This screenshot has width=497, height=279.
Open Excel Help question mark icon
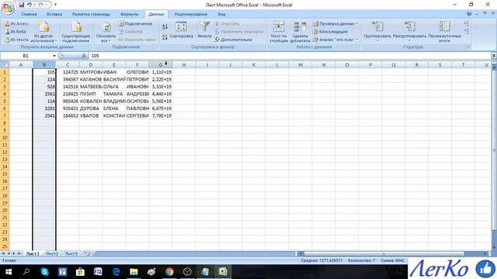tap(469, 14)
